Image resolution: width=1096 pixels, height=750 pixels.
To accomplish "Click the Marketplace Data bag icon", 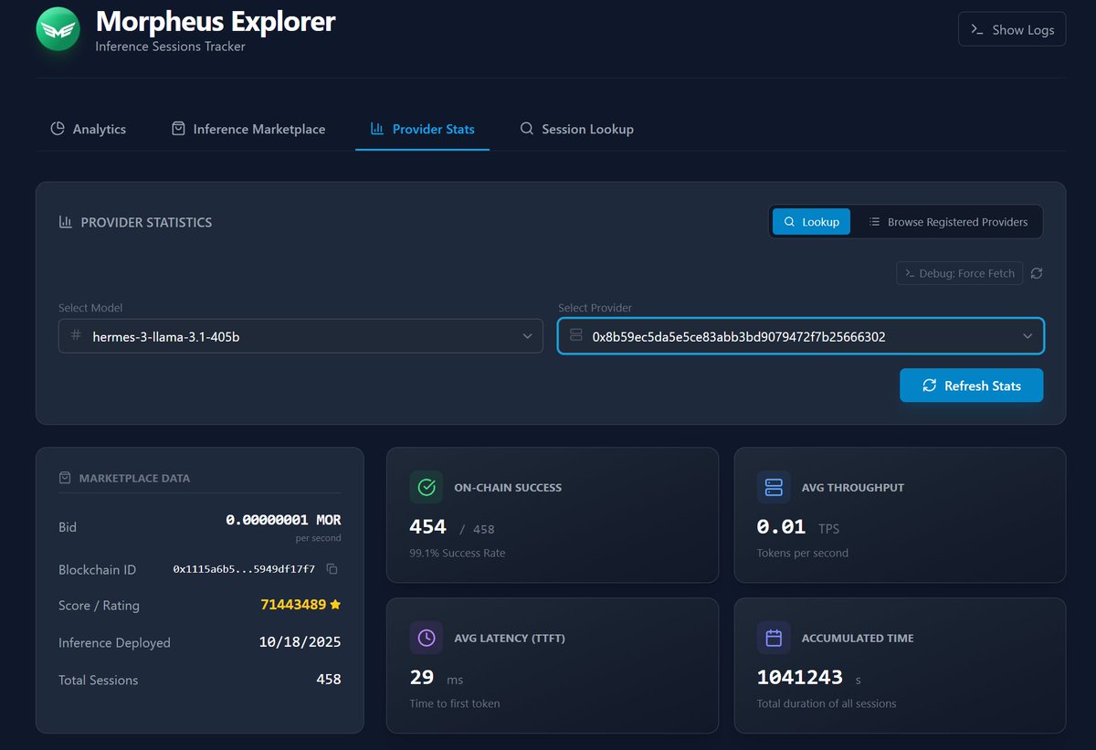I will click(65, 478).
